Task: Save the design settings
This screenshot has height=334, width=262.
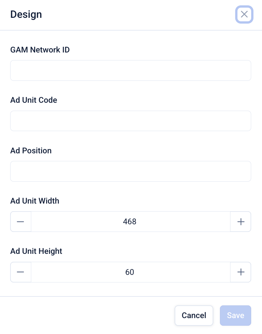Action: pos(236,316)
